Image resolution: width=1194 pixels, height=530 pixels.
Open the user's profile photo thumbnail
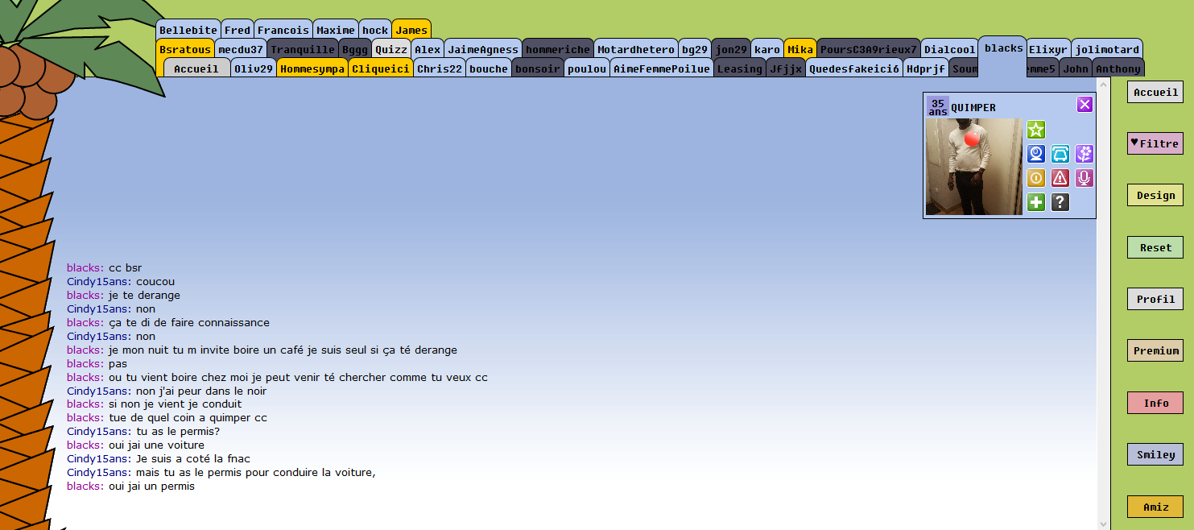click(973, 167)
